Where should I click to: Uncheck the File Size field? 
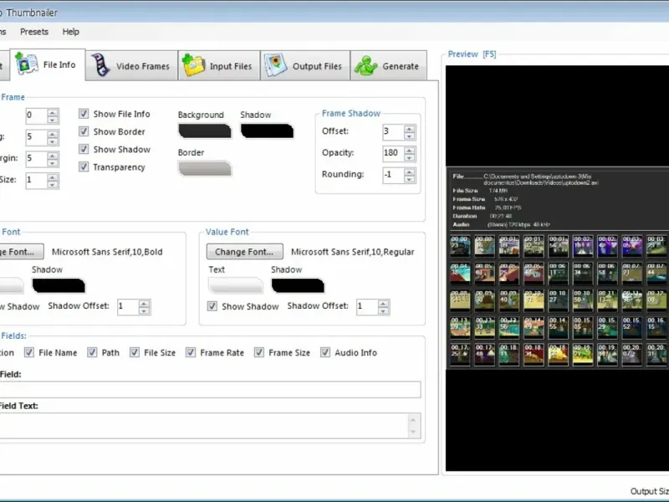(135, 352)
